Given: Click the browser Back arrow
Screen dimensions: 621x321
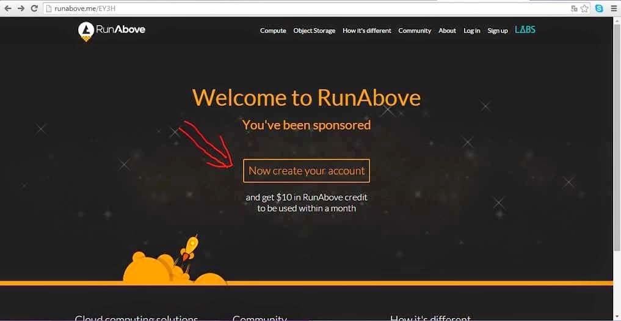Looking at the screenshot, I should 8,9.
